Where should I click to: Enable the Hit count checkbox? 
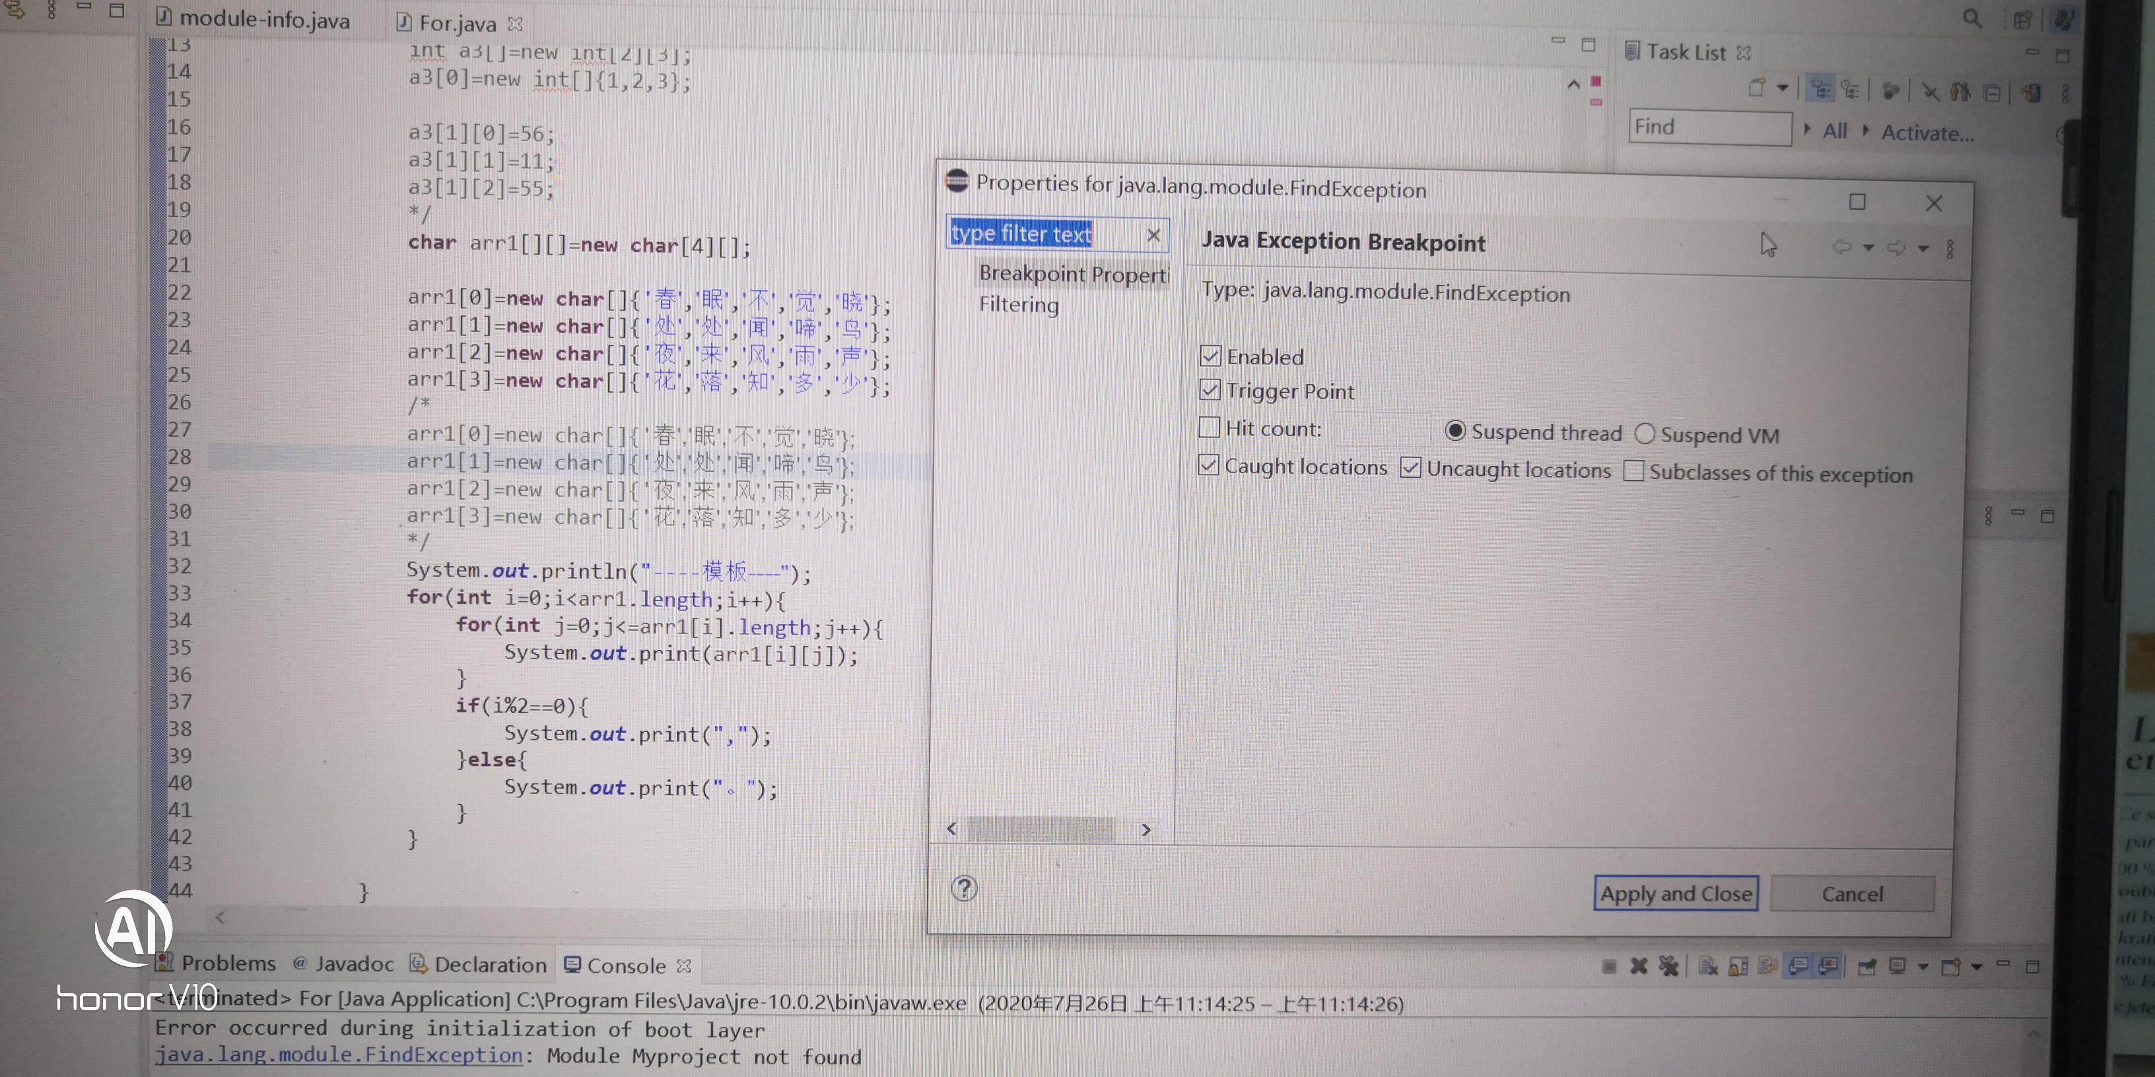(1209, 427)
